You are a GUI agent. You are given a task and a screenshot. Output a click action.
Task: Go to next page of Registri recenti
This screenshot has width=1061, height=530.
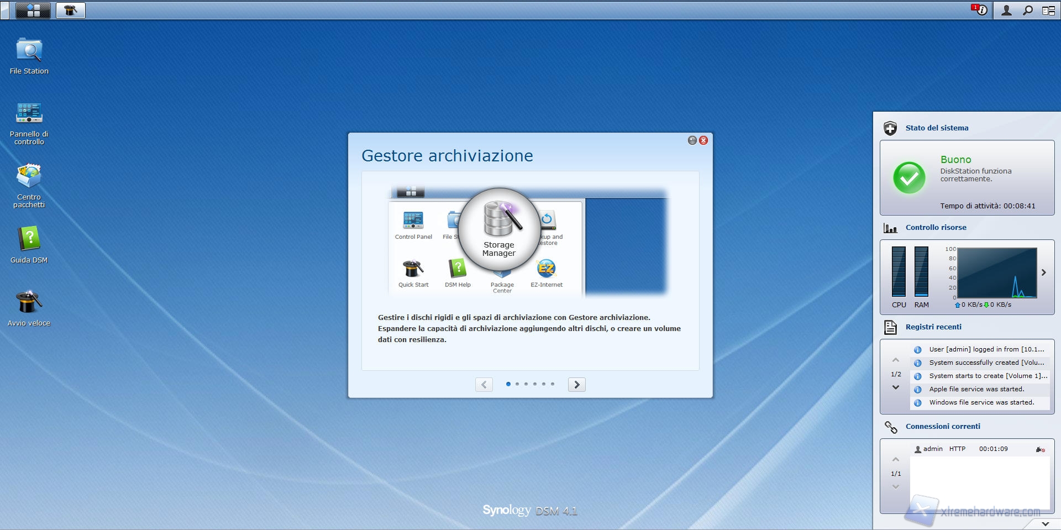pos(896,387)
